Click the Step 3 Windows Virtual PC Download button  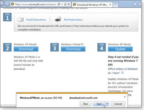(73, 49)
